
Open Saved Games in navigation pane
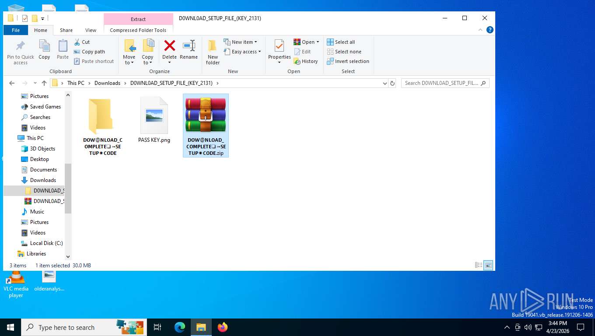point(41,107)
